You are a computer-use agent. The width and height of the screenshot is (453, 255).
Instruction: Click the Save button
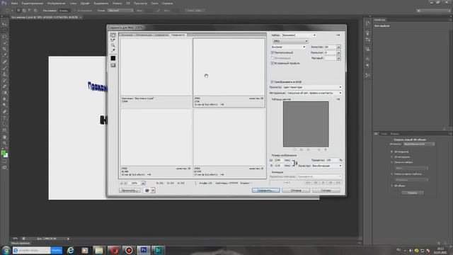point(265,191)
